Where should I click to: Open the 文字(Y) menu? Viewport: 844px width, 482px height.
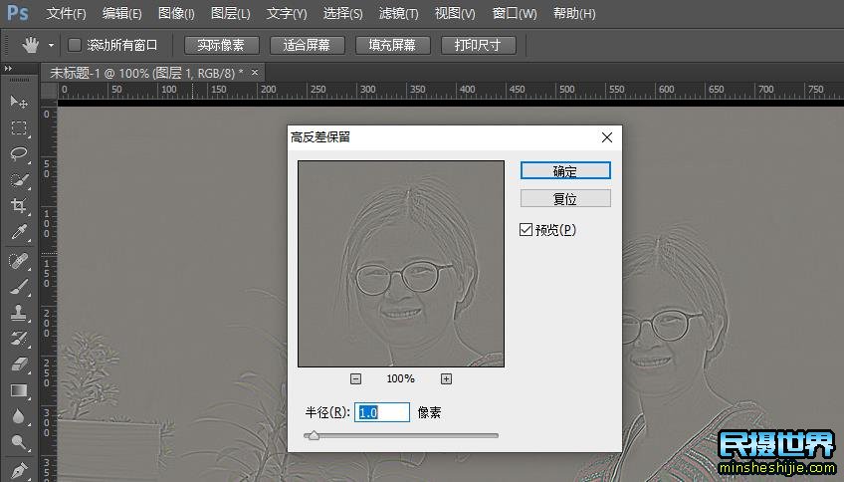click(287, 14)
